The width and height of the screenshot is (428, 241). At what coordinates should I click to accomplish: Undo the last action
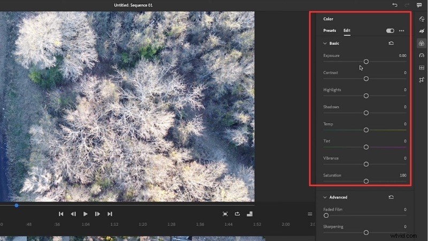click(x=395, y=5)
